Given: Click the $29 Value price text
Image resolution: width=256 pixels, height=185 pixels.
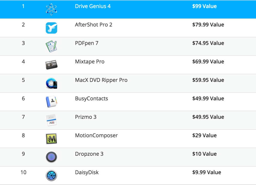Looking at the screenshot, I should (204, 135).
